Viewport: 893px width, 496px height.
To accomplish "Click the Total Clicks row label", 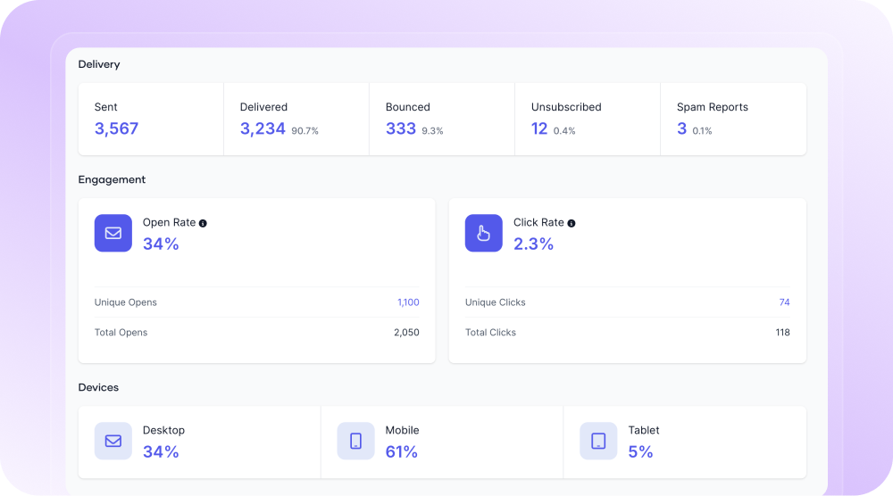I will pos(490,332).
